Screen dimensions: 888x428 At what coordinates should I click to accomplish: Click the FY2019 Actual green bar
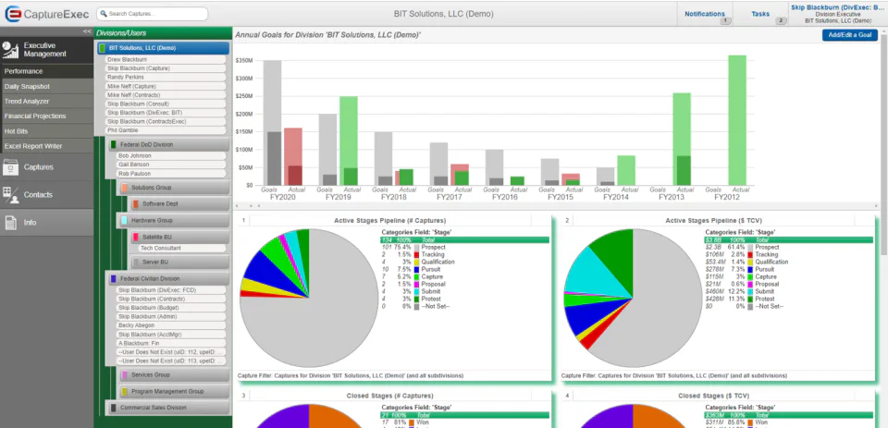pyautogui.click(x=349, y=141)
